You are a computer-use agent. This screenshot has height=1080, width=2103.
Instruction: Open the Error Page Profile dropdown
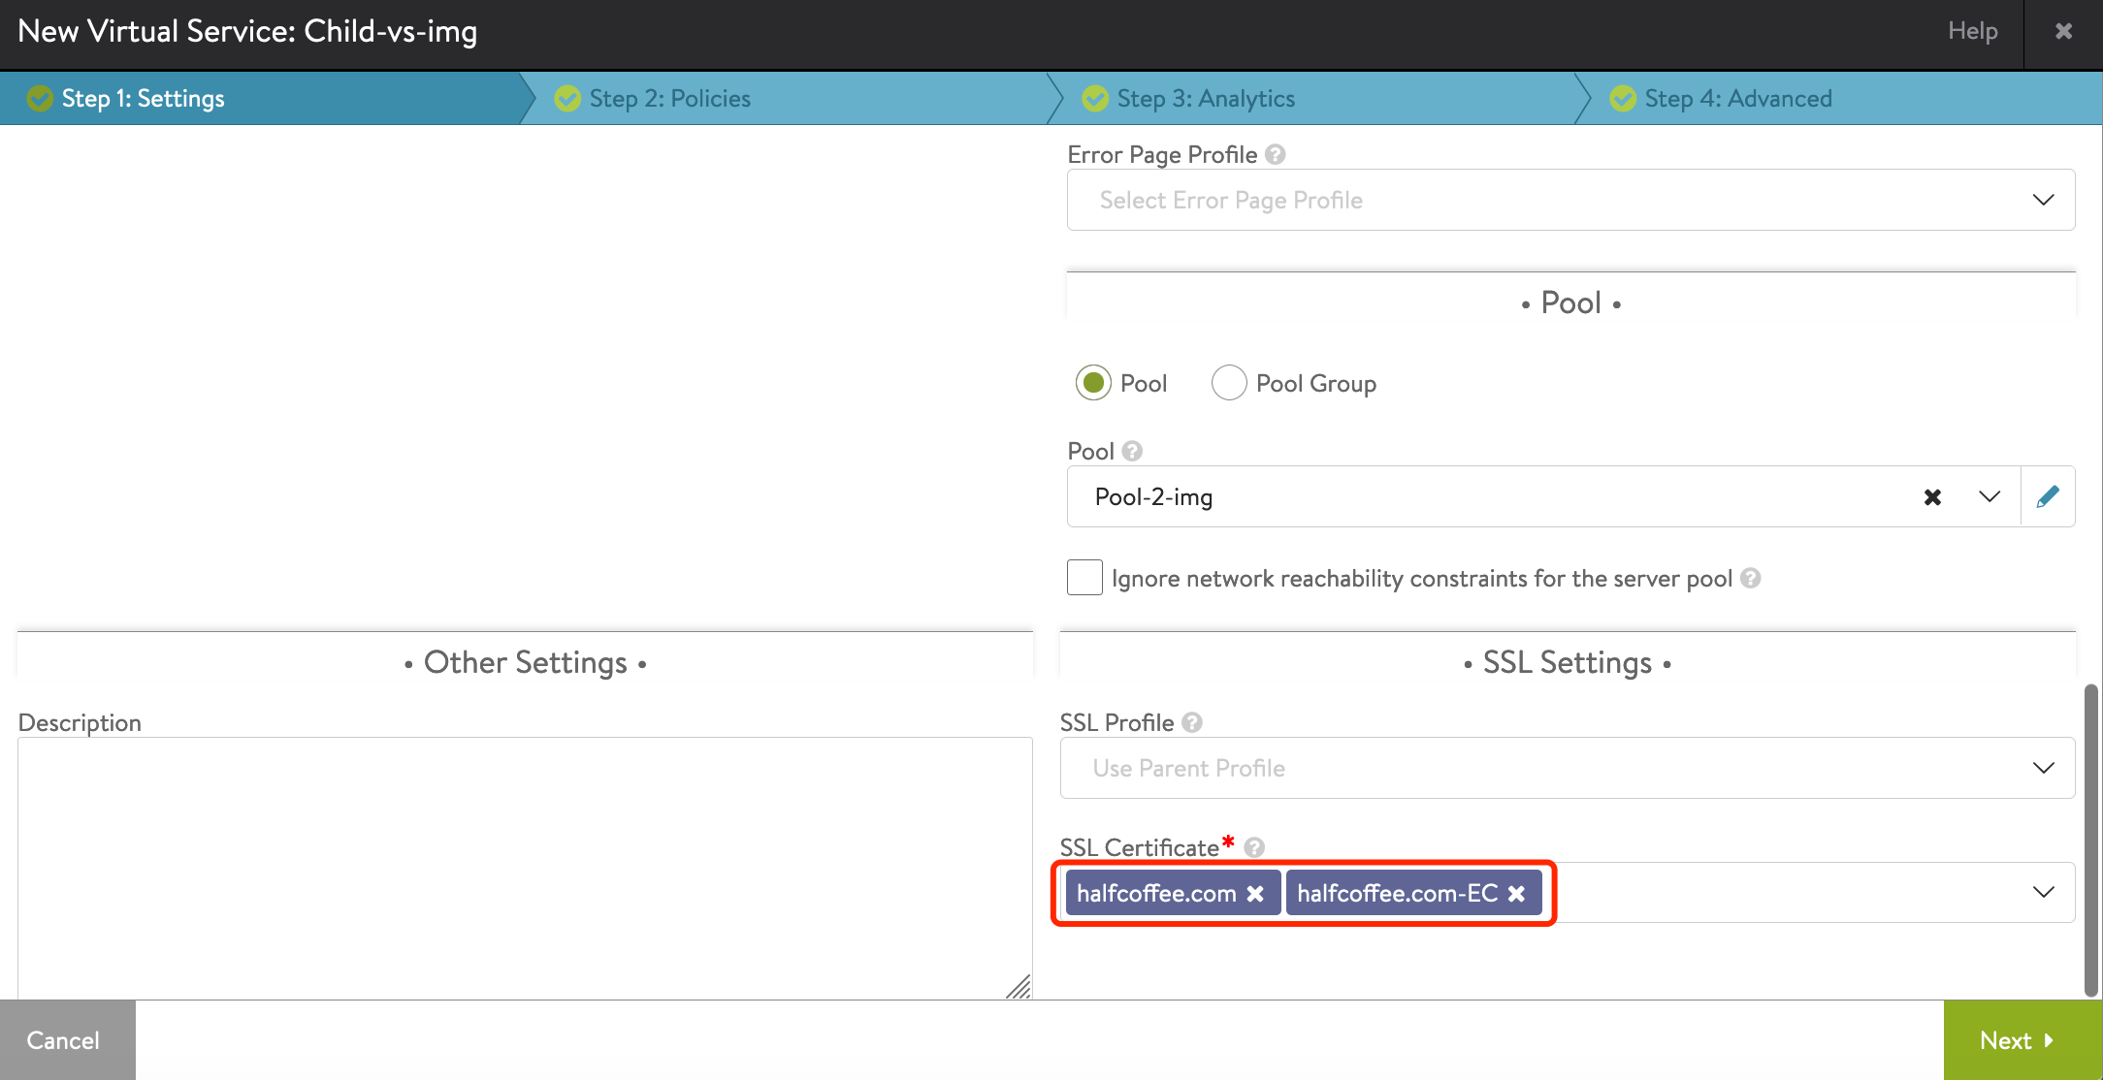(1570, 200)
